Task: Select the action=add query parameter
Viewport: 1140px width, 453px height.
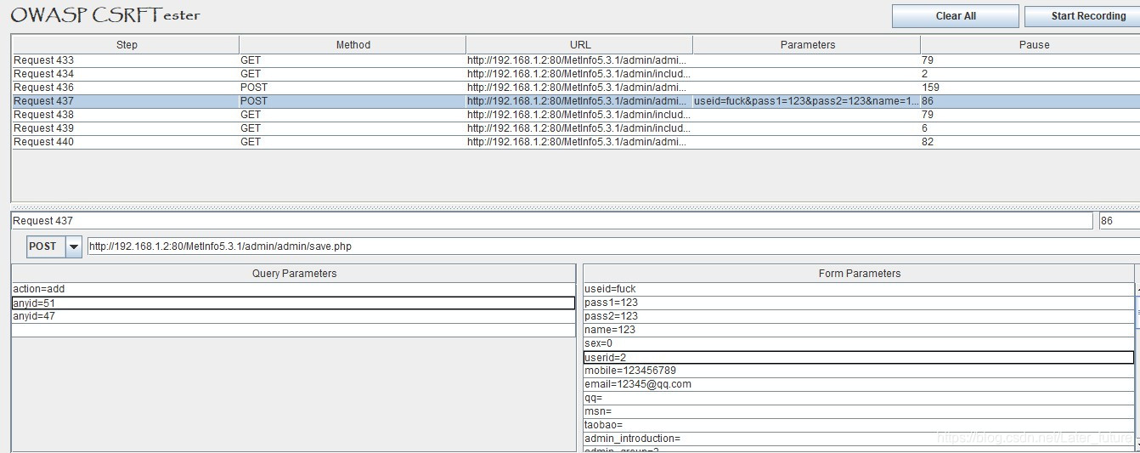Action: [x=294, y=289]
